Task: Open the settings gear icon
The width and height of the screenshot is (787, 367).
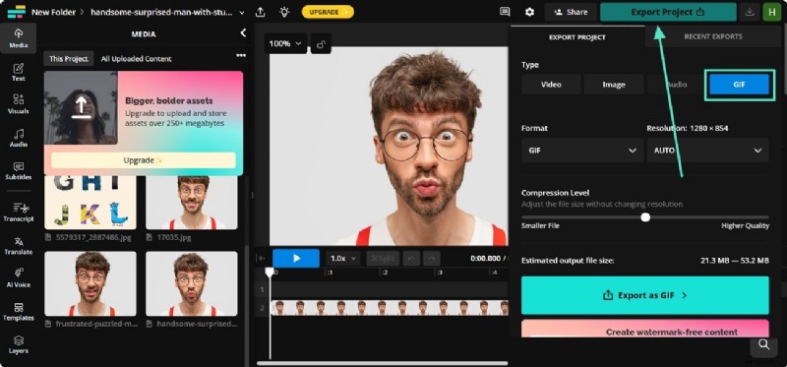Action: pyautogui.click(x=529, y=12)
